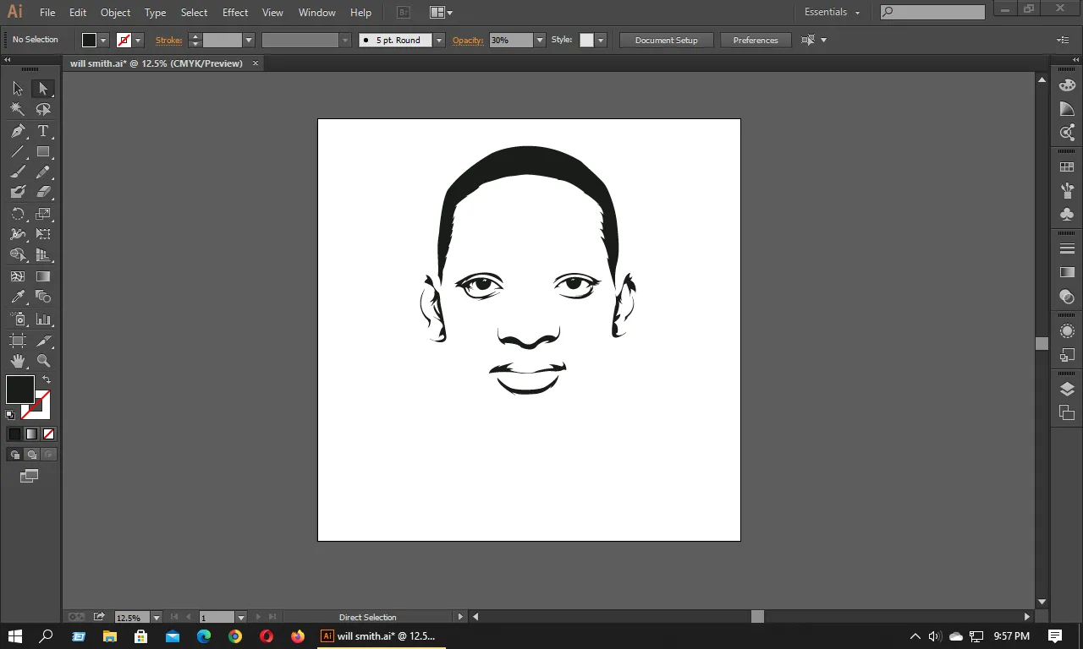
Task: Open the Color panel palette icon
Action: click(1067, 85)
